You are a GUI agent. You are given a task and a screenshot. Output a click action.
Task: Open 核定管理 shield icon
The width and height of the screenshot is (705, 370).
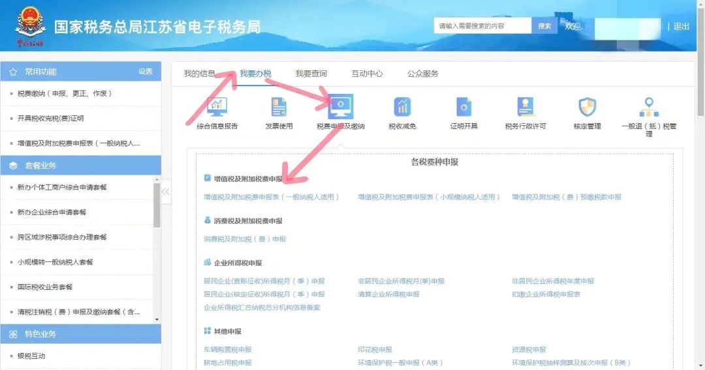587,107
